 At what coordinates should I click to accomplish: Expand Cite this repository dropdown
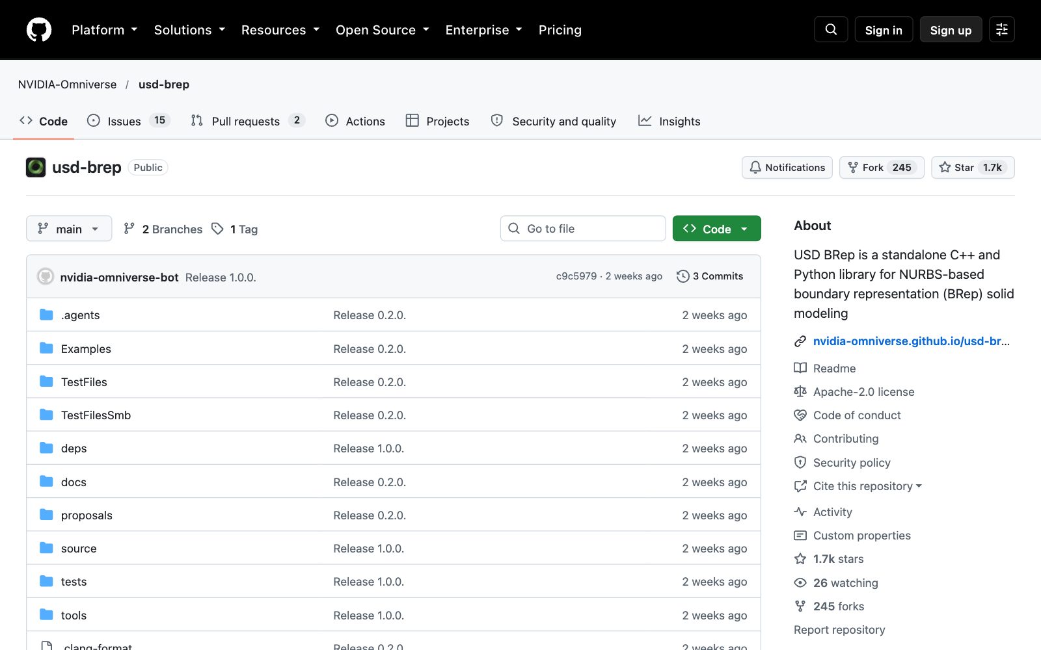858,486
